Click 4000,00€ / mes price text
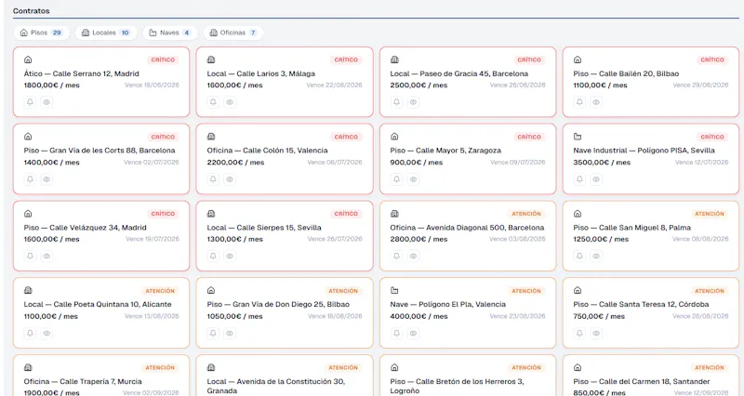 [419, 316]
